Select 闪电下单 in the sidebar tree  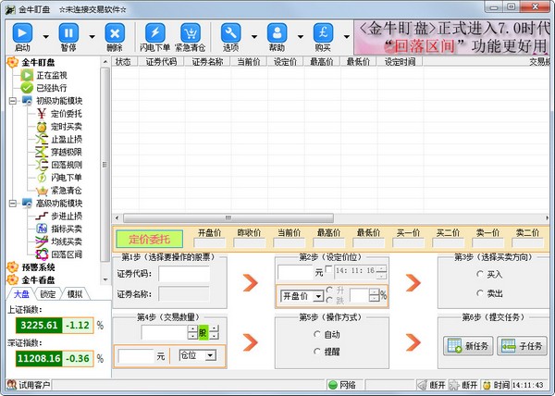click(x=67, y=178)
